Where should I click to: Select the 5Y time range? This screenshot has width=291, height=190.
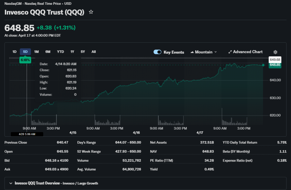pos(83,52)
